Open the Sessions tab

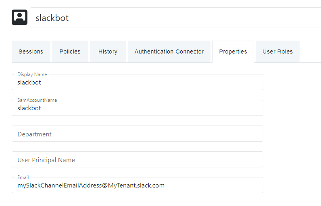(x=31, y=51)
